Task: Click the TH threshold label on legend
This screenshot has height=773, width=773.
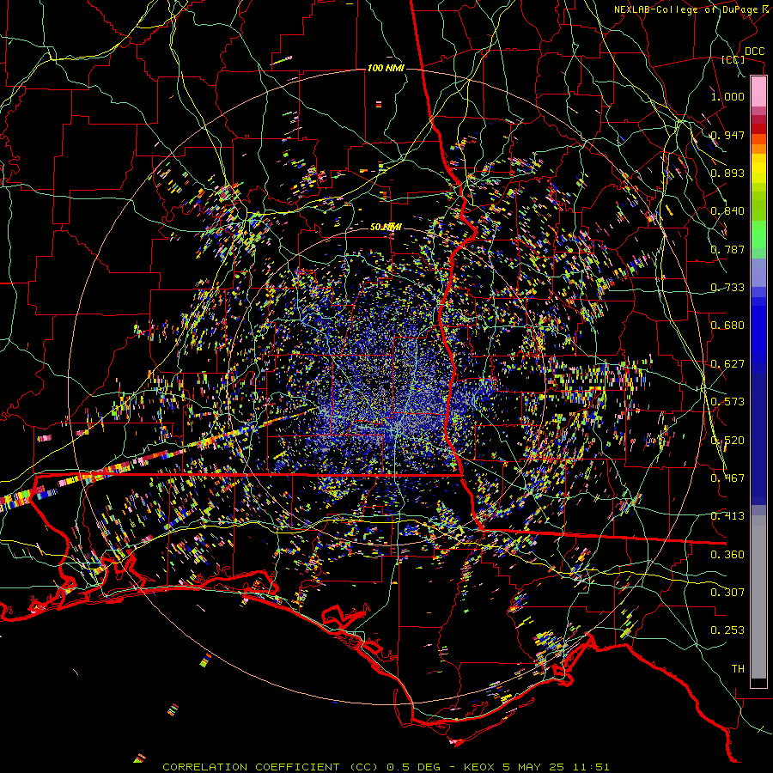Action: [x=738, y=669]
